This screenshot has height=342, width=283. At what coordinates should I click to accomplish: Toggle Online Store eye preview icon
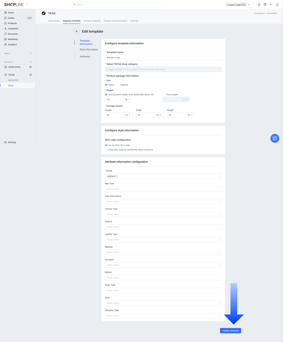point(30,67)
